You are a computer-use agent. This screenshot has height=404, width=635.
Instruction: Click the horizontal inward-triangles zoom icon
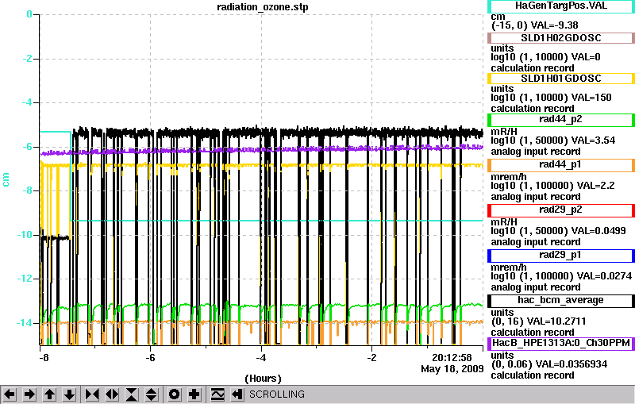[92, 394]
